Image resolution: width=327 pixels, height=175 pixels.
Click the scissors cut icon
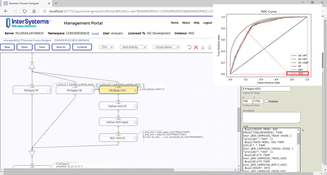pyautogui.click(x=203, y=47)
